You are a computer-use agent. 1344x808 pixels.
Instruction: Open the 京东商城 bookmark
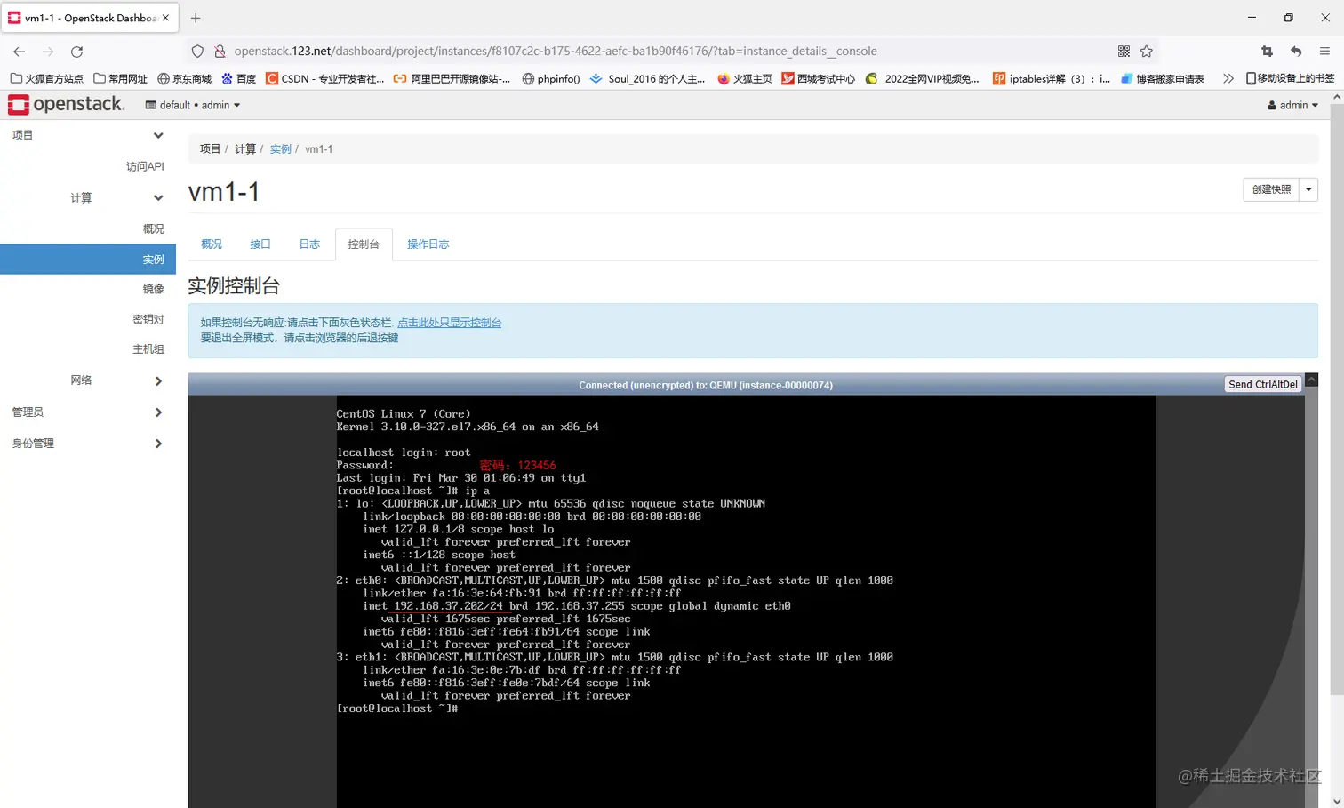coord(184,78)
